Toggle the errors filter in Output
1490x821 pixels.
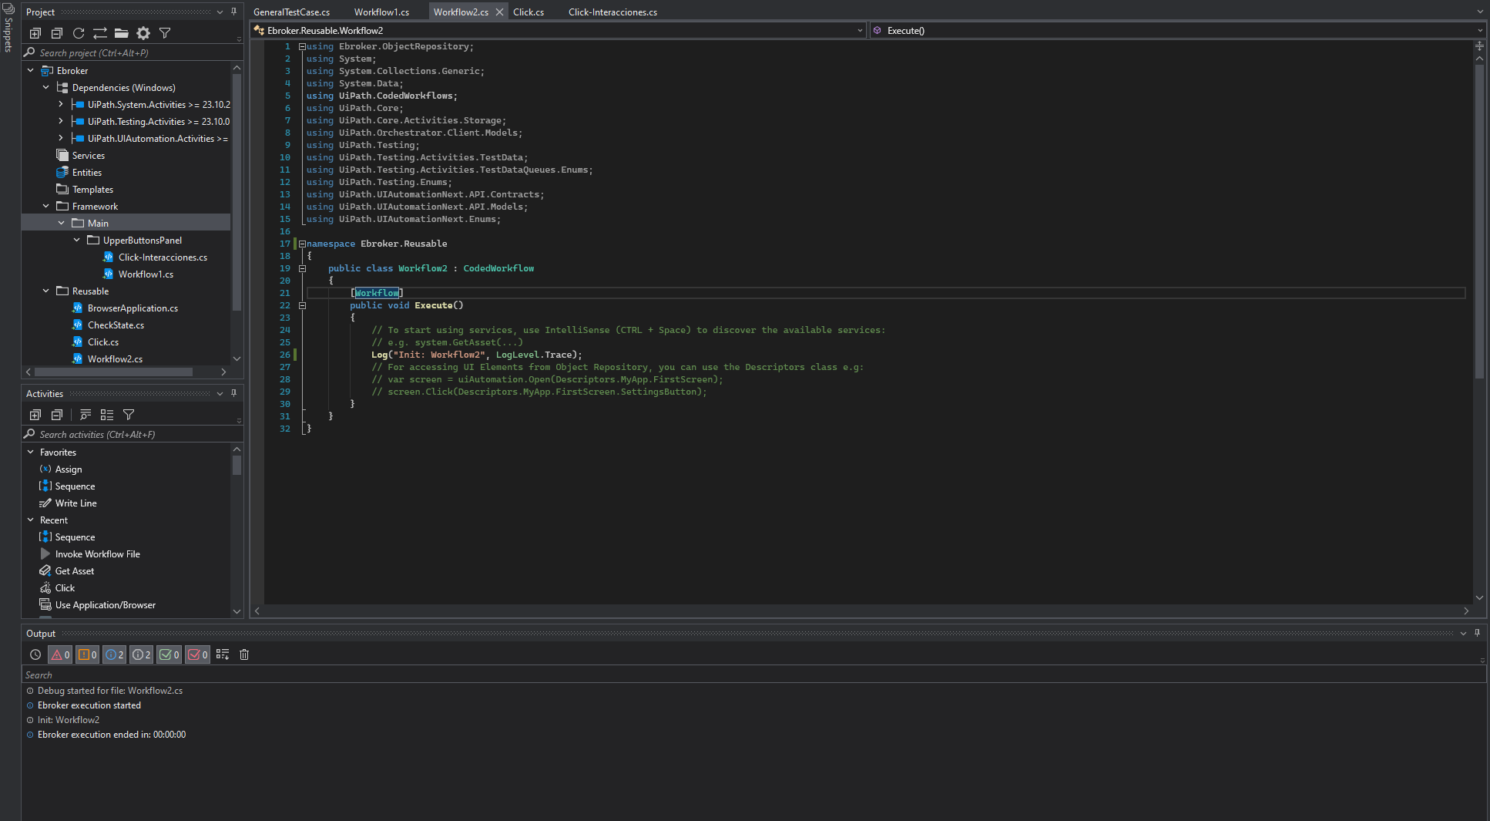[60, 654]
